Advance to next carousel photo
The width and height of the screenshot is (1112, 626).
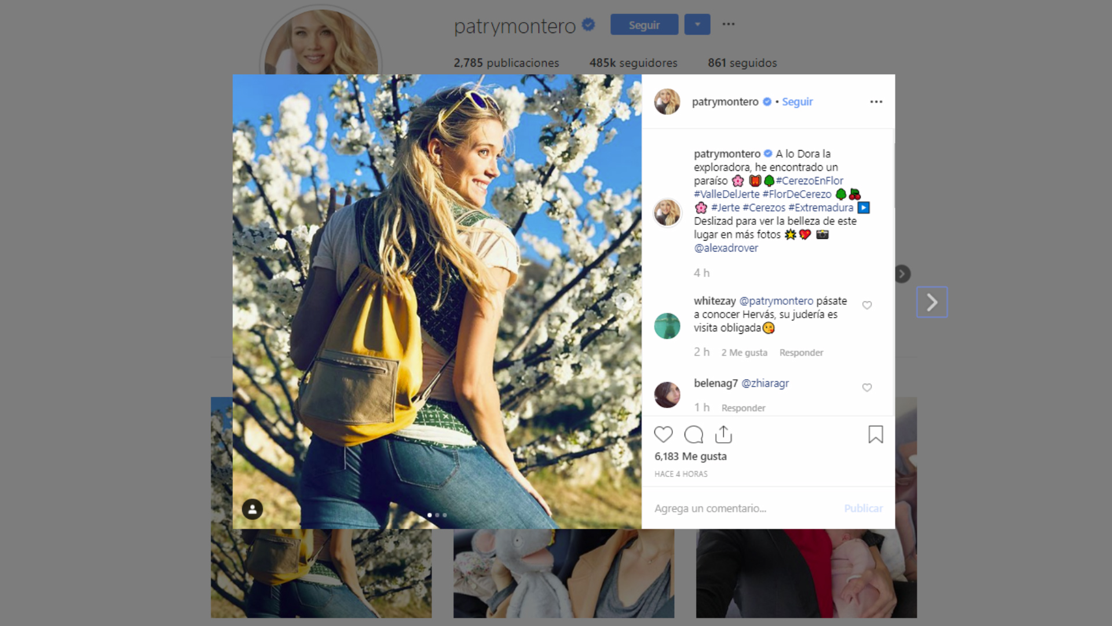(624, 300)
